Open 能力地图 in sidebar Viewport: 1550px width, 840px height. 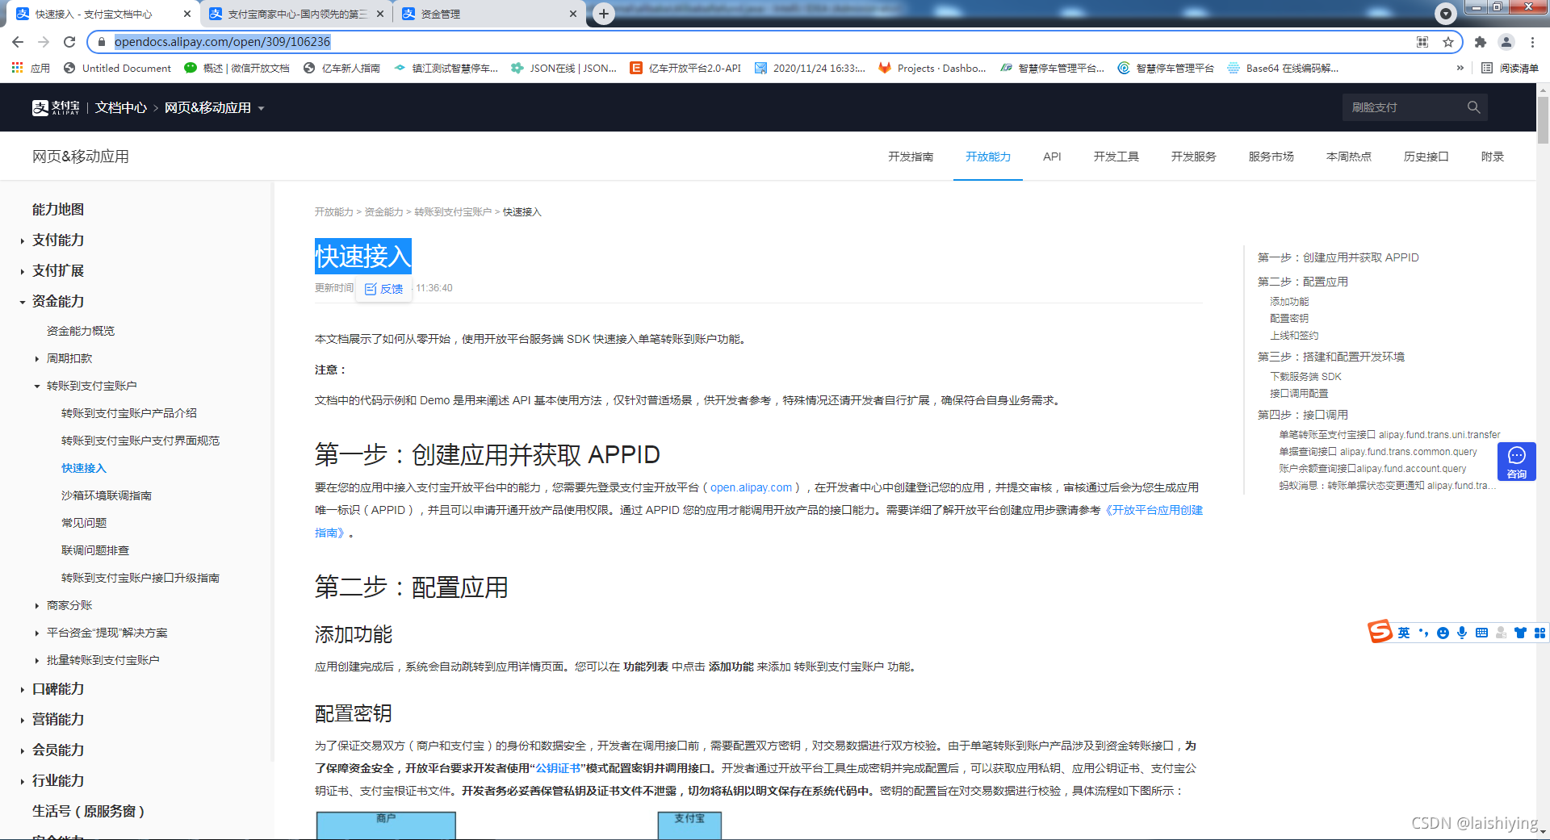[58, 209]
